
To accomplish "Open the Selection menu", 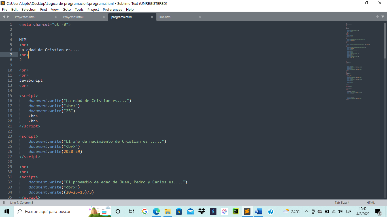I will pyautogui.click(x=29, y=9).
